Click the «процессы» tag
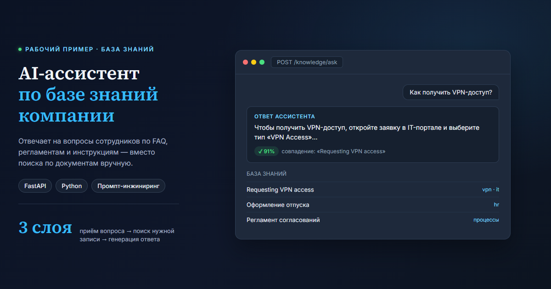This screenshot has height=289, width=551. [x=486, y=220]
